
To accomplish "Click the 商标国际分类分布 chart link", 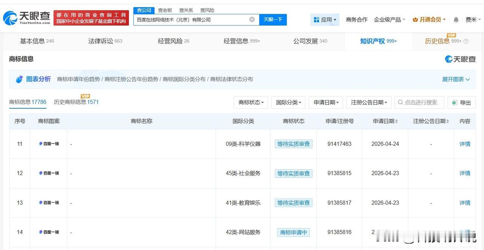I will tap(184, 79).
